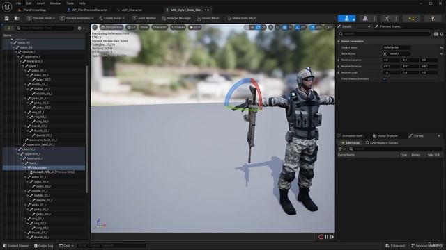Open the Preview Animation dropdown

(x=77, y=18)
